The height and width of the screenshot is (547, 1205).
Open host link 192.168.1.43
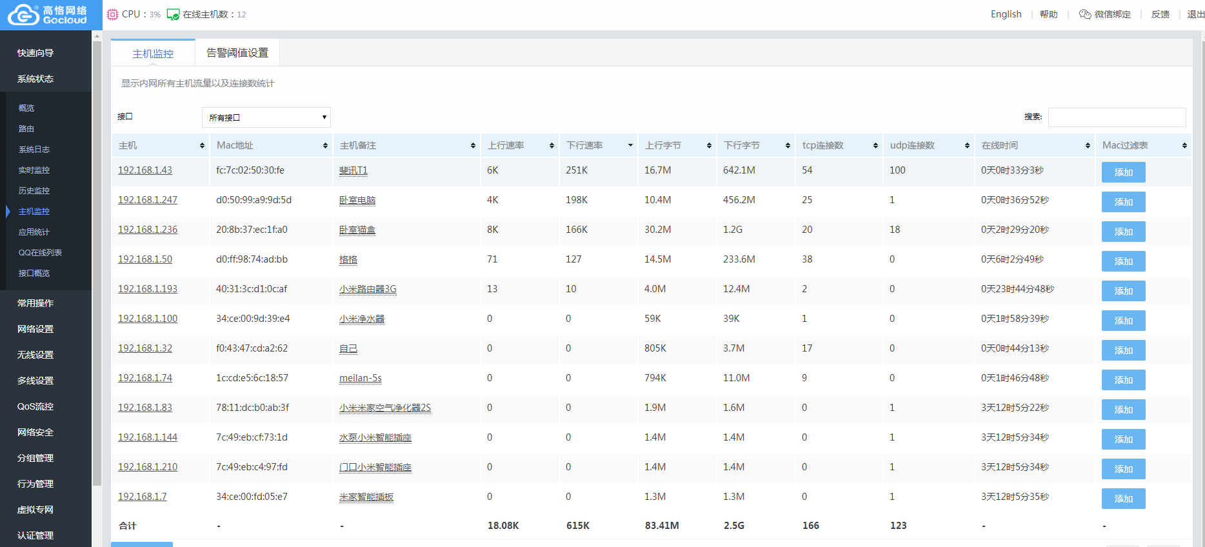pos(145,170)
